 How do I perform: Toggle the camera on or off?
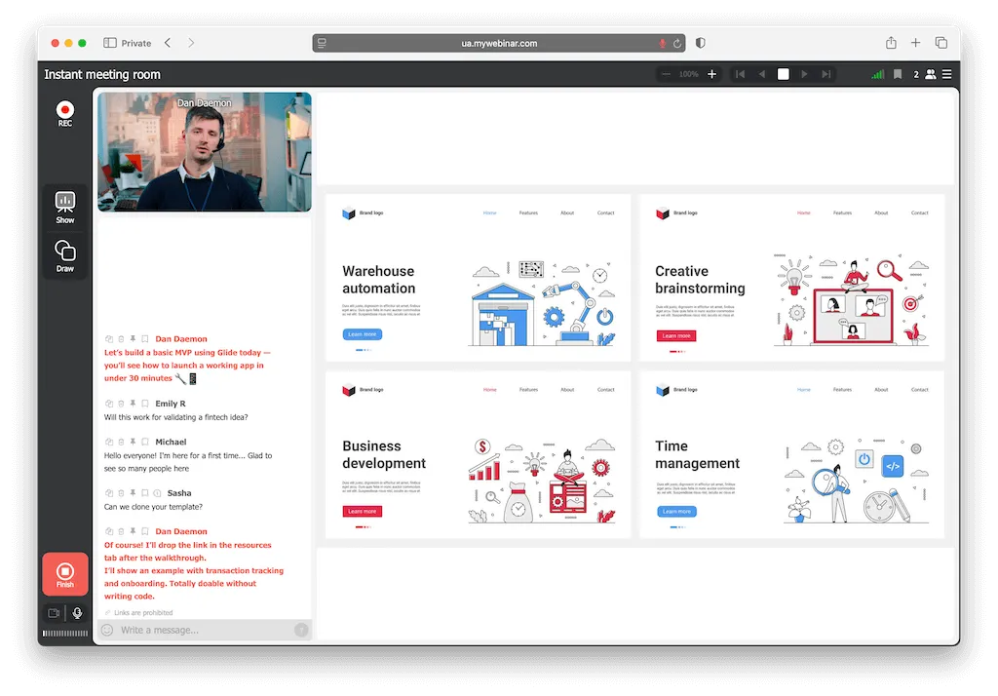54,613
